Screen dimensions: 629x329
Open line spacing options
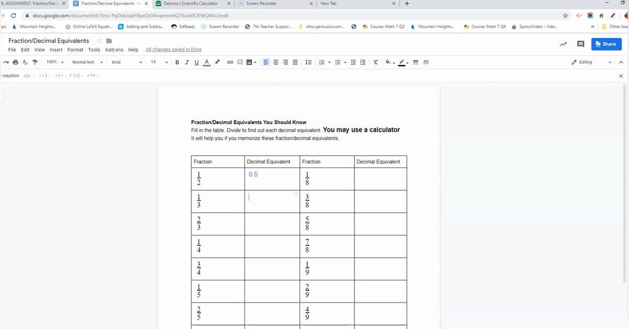(x=309, y=62)
